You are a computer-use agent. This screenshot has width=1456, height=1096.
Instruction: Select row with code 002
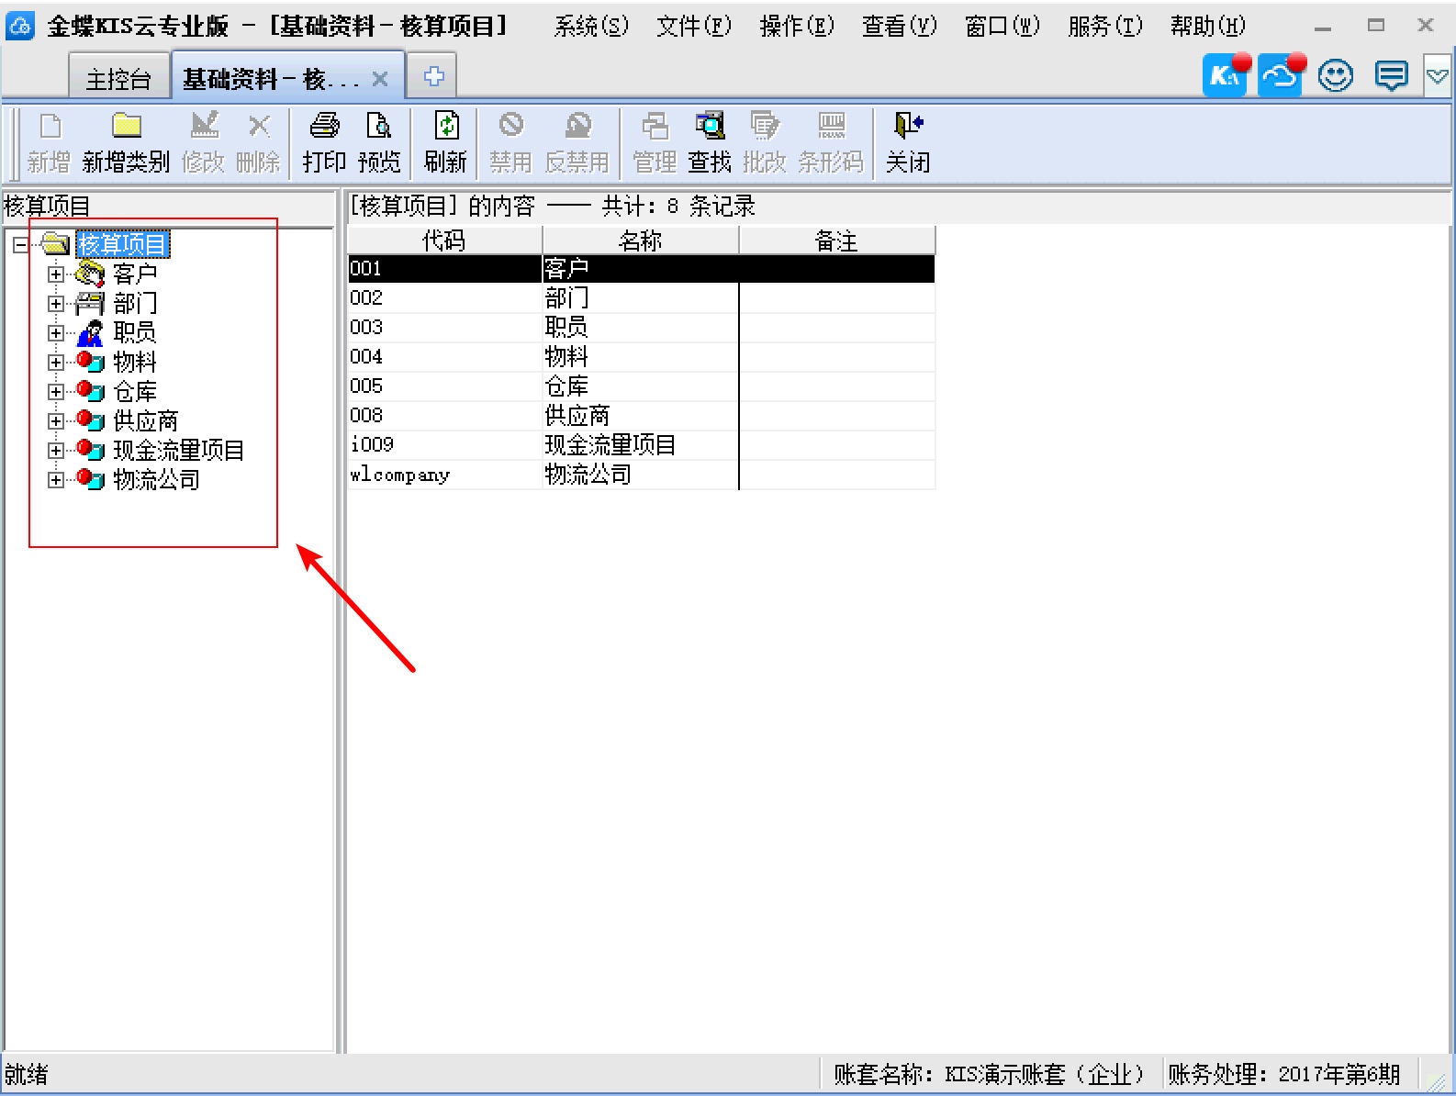click(x=641, y=298)
